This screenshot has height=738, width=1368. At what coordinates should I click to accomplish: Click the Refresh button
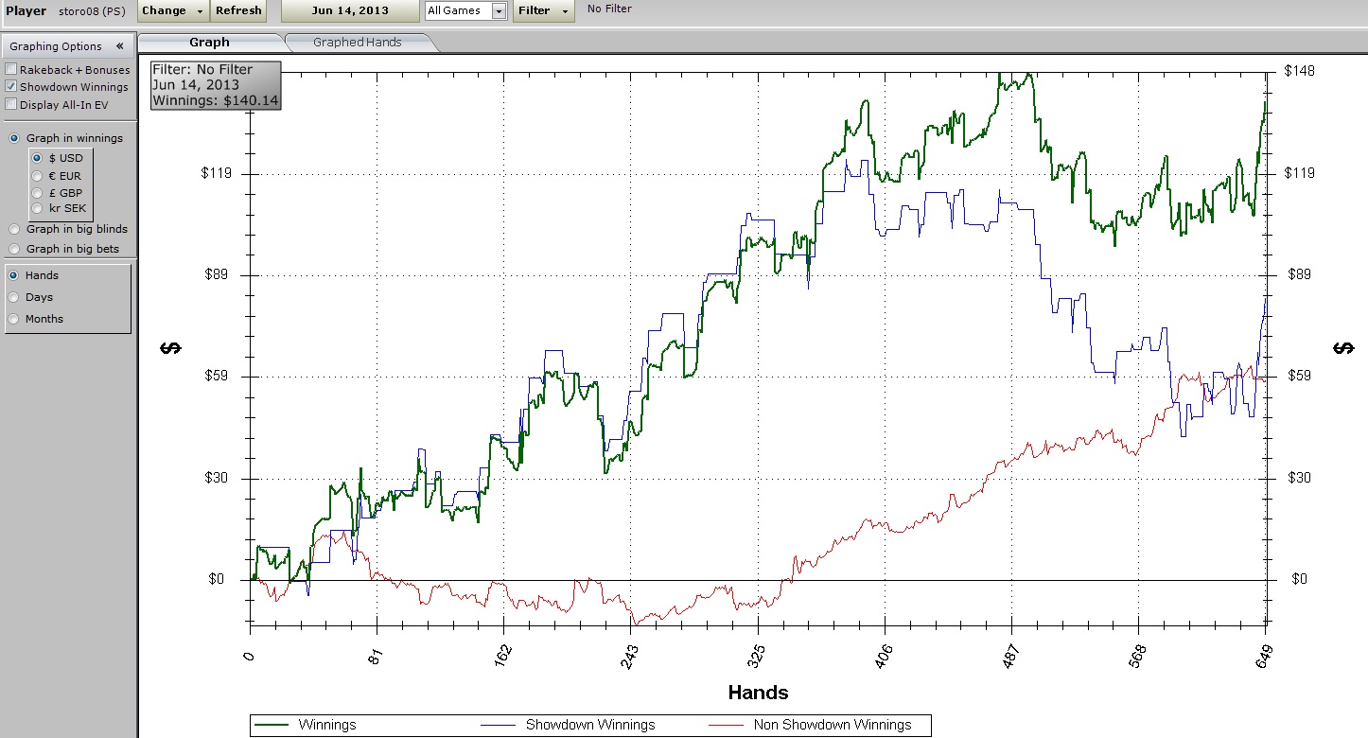[238, 10]
